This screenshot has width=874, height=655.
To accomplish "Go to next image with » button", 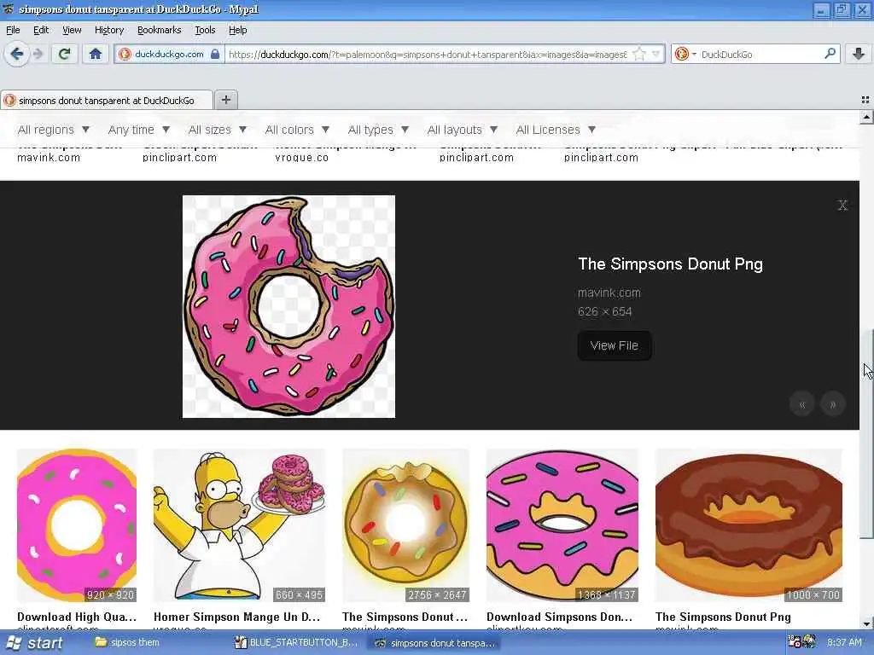I will 833,404.
